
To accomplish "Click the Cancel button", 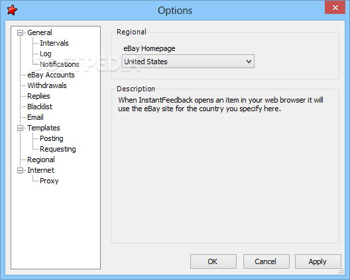I will click(266, 261).
